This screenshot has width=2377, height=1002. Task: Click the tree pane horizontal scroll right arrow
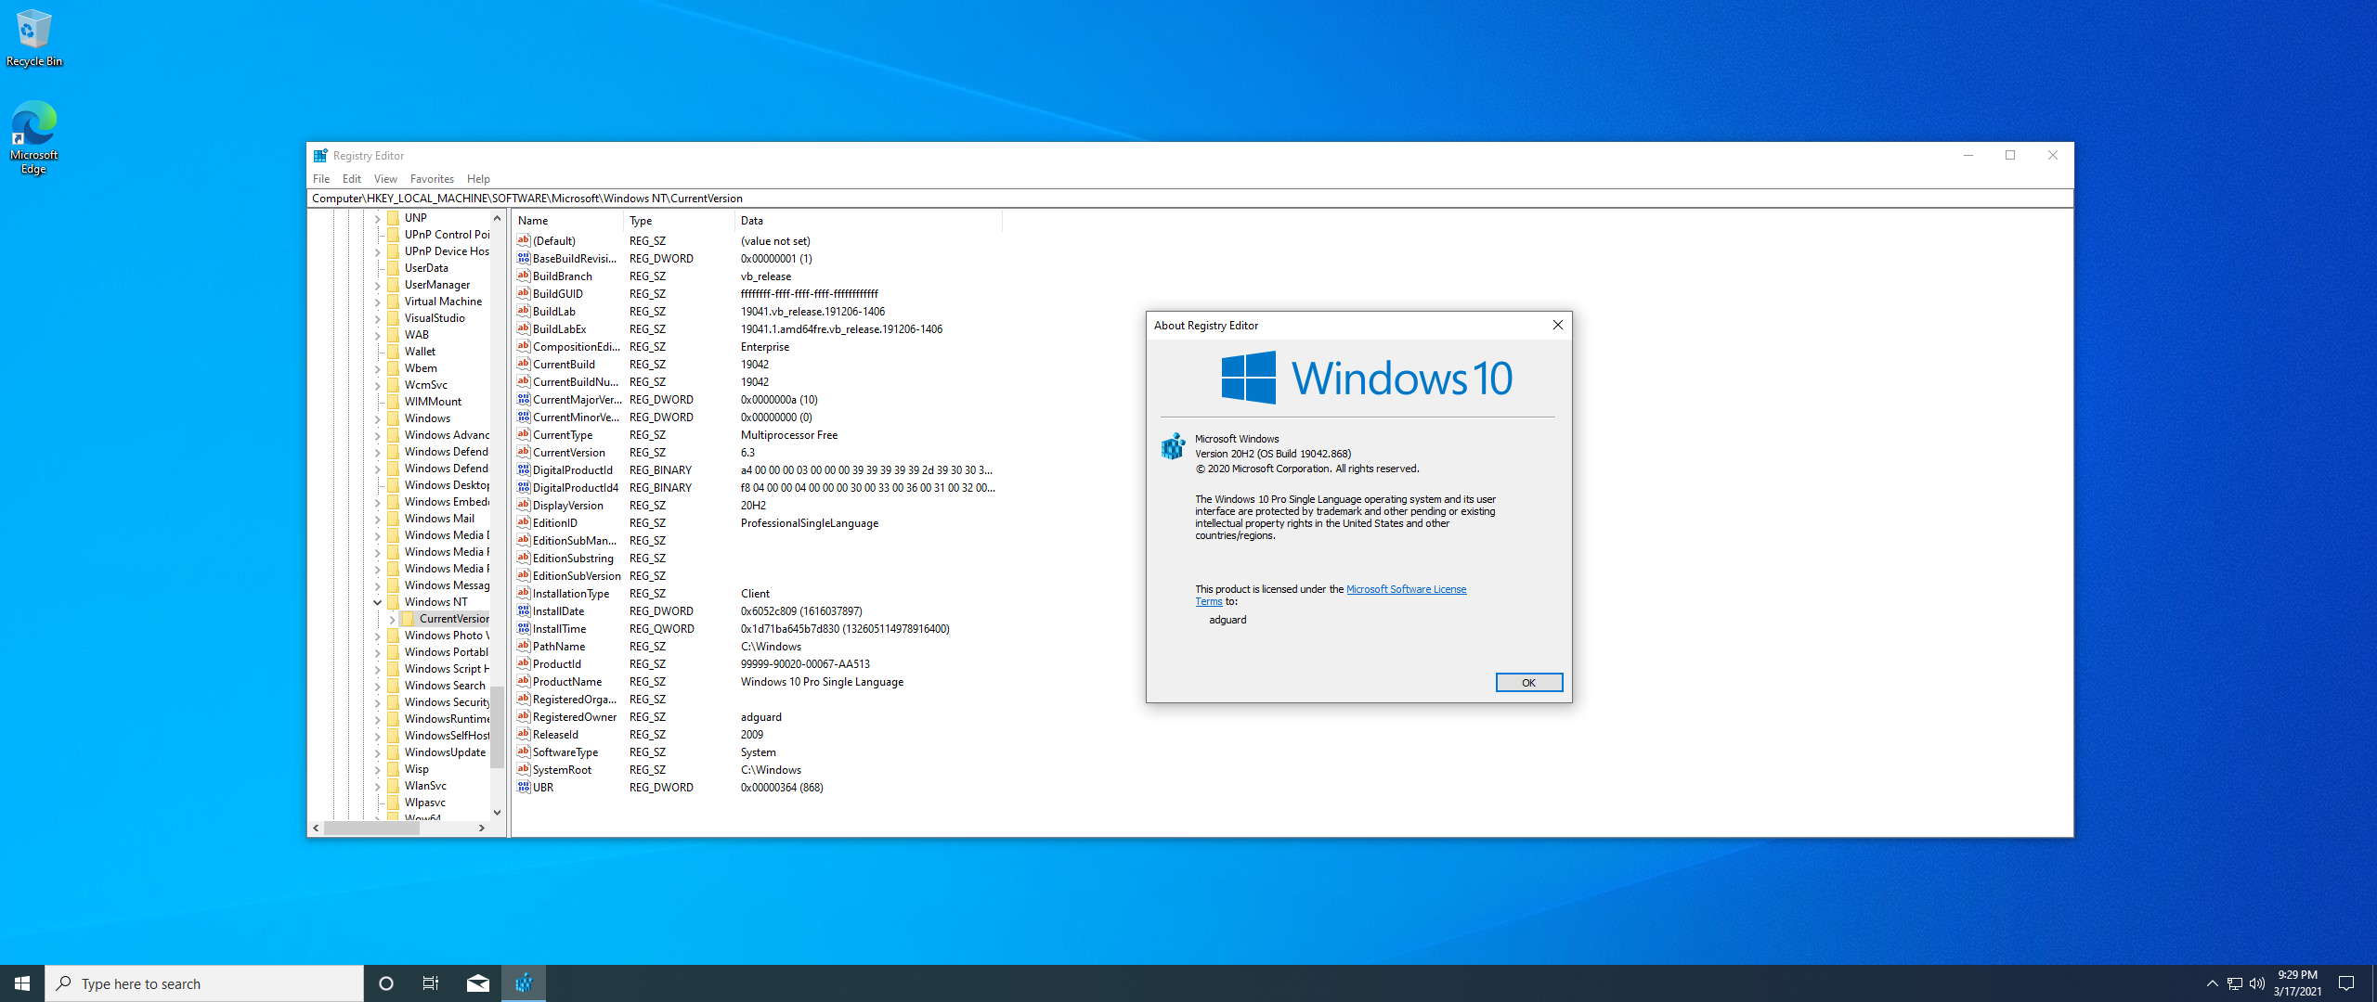pyautogui.click(x=481, y=828)
